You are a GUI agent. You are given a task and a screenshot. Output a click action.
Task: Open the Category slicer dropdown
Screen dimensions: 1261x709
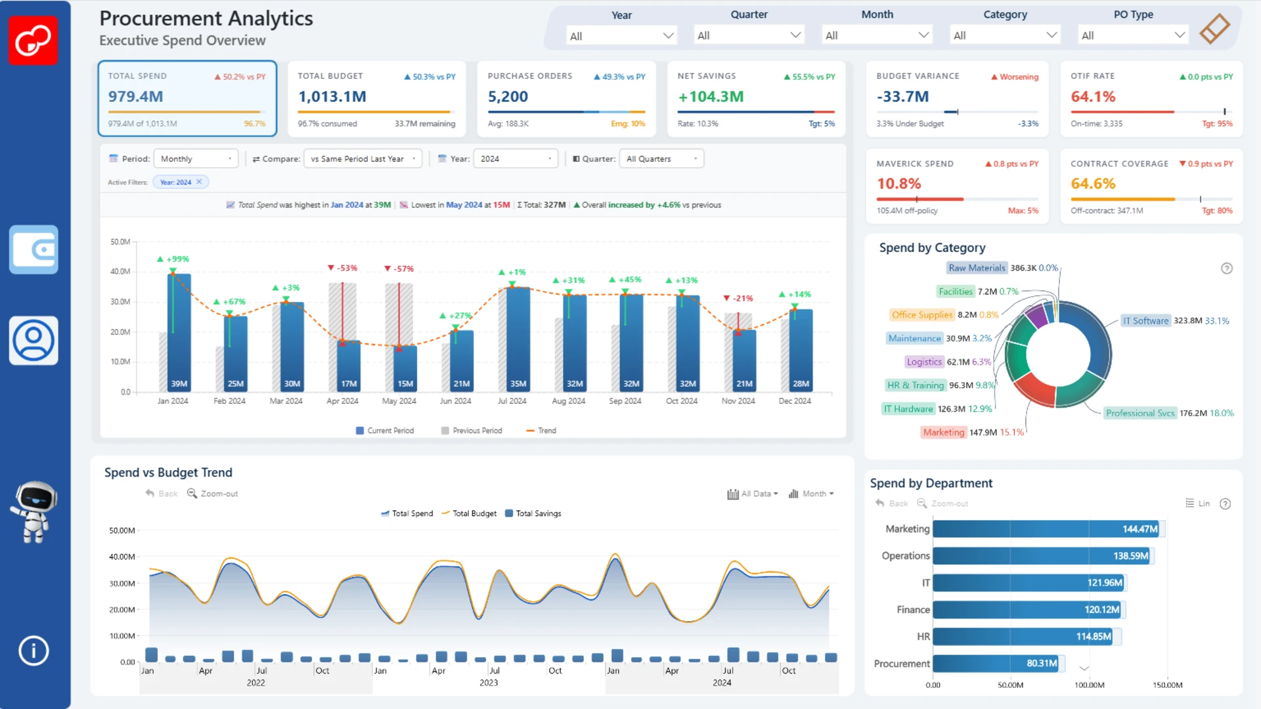[1005, 35]
